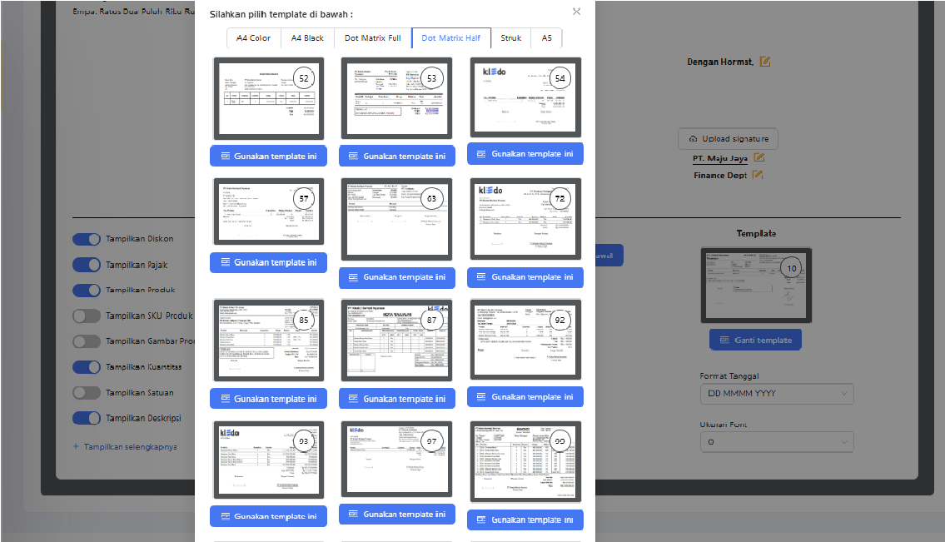Screen dimensions: 945x542
Task: Click the thumbnail preview of template 72
Action: point(525,218)
